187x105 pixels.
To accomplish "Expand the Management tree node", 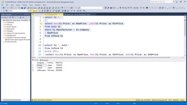I will tap(4, 35).
